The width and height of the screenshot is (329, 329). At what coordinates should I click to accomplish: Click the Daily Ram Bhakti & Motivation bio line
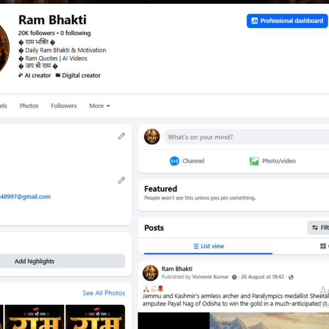coord(65,50)
